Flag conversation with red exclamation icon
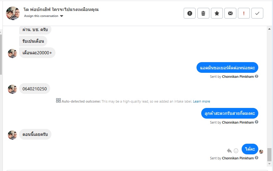The image size is (273, 171). tap(244, 13)
